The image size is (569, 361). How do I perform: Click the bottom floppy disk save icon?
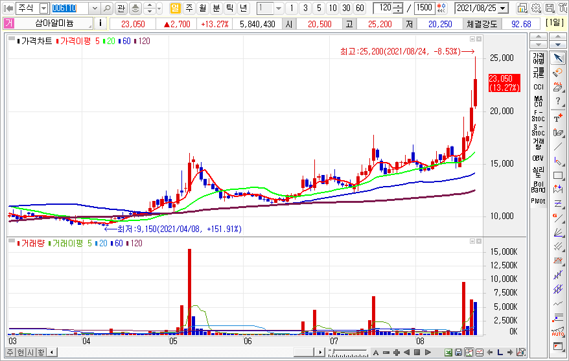point(458,353)
